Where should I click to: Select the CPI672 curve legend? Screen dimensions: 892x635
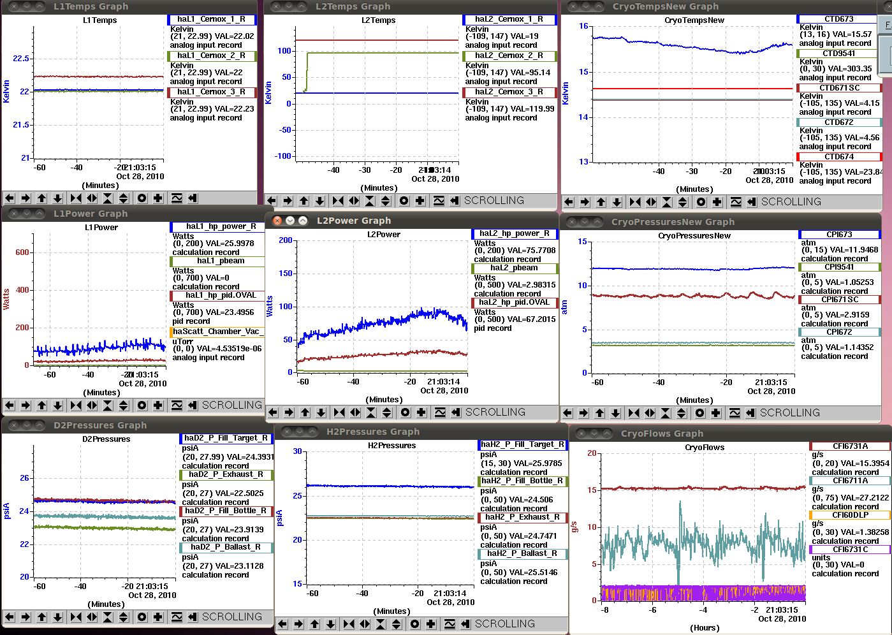click(840, 332)
